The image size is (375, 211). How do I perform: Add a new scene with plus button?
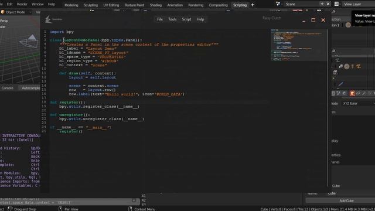click(322, 4)
